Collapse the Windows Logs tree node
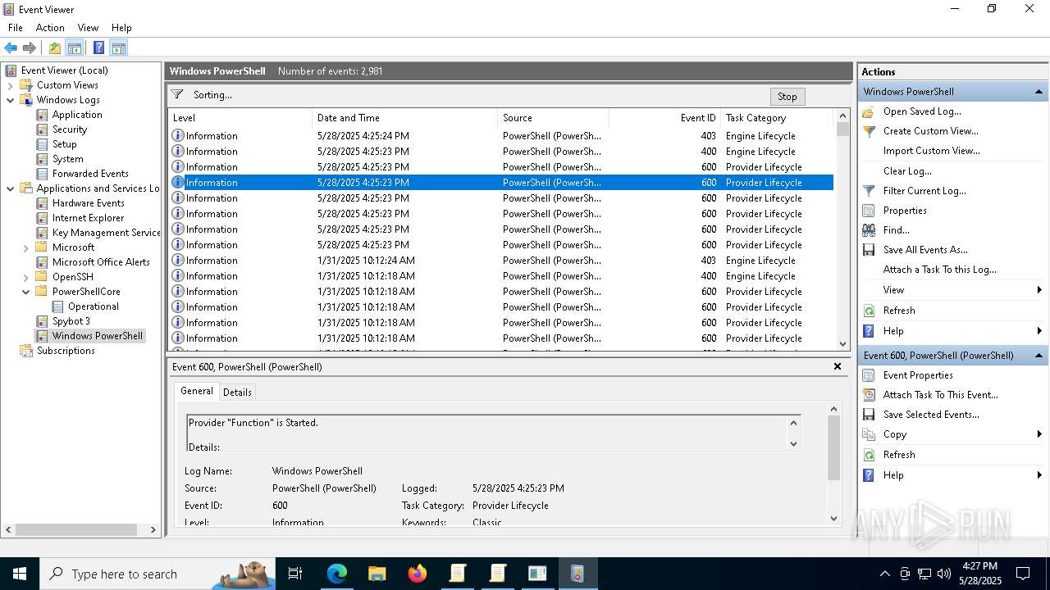 10,100
